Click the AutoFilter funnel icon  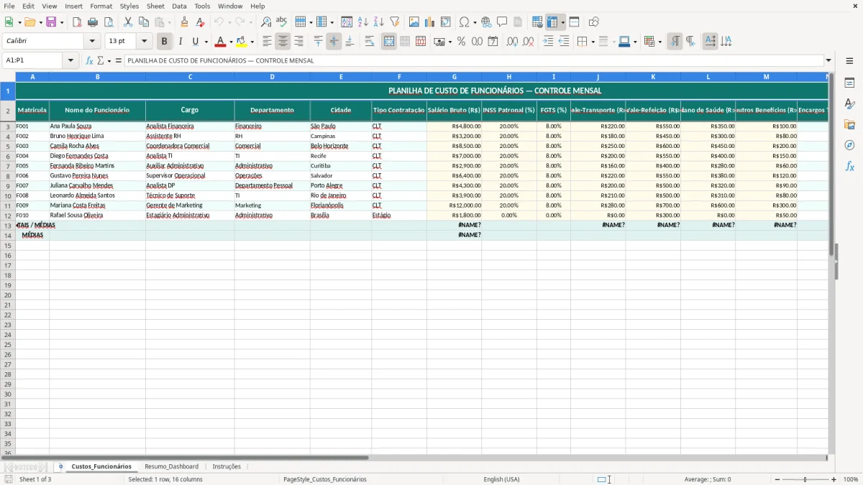[395, 22]
